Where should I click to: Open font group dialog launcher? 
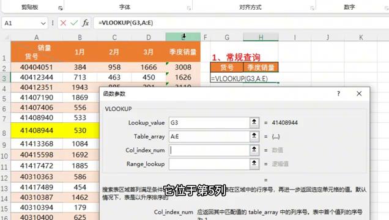coord(189,8)
